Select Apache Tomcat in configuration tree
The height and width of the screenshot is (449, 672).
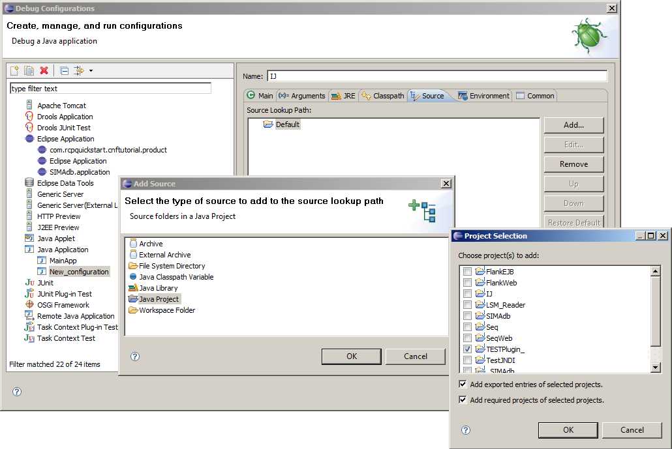[61, 106]
